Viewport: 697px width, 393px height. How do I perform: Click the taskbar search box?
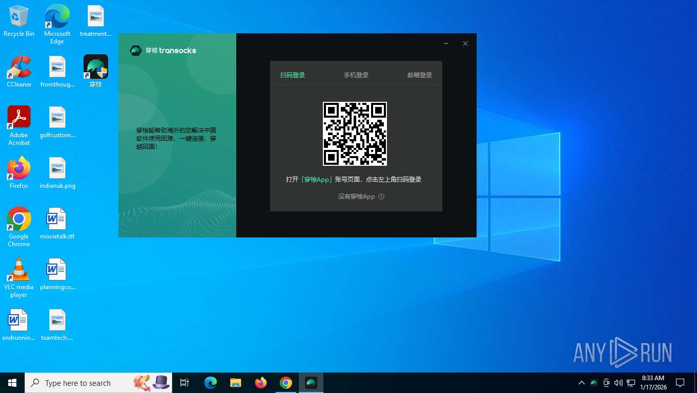tap(98, 383)
